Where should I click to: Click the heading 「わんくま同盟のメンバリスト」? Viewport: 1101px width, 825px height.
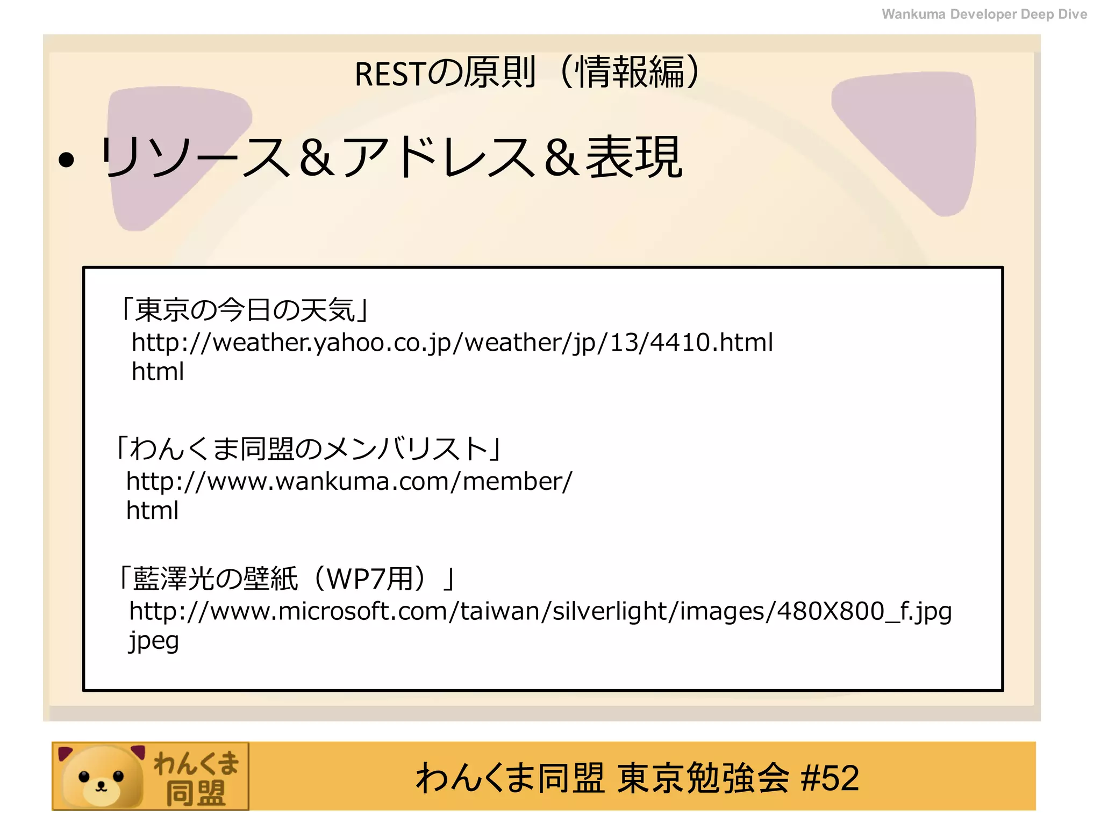click(308, 448)
